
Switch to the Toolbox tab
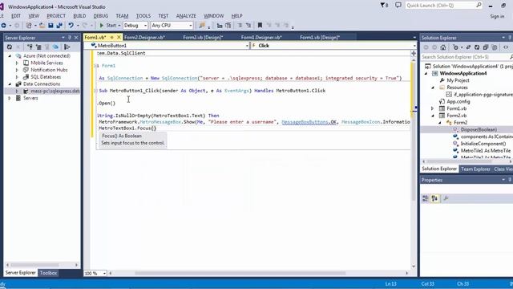(x=48, y=273)
